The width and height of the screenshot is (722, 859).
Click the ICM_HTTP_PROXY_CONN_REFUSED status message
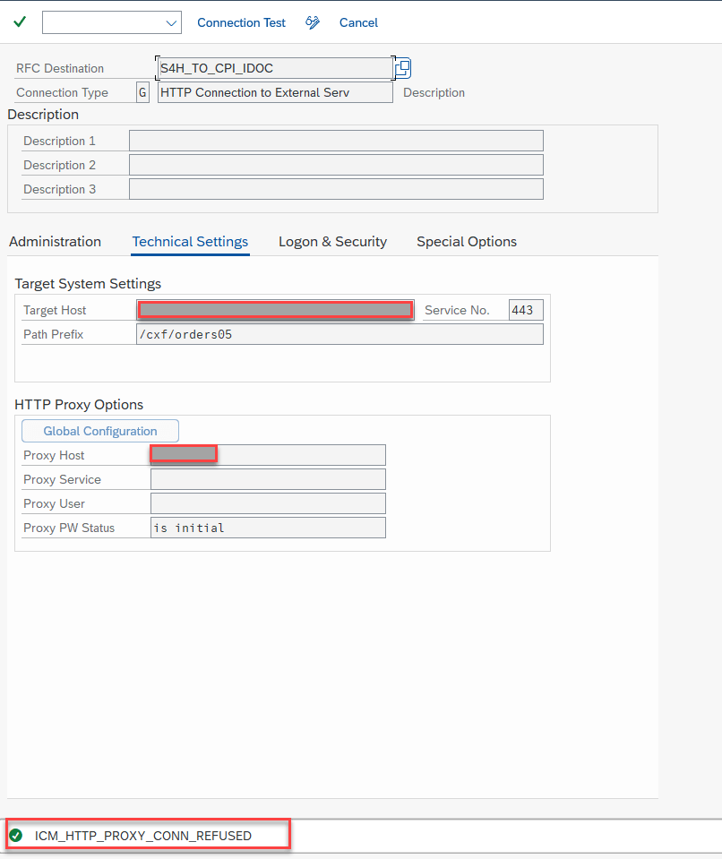tap(143, 836)
